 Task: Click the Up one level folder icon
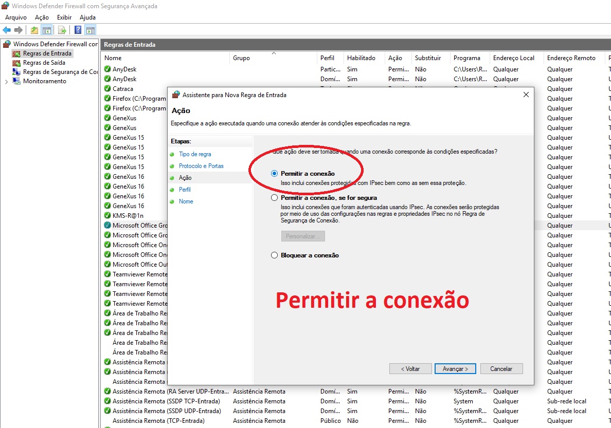click(34, 30)
